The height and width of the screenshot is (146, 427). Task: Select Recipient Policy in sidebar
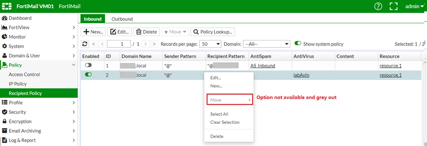coord(39,93)
